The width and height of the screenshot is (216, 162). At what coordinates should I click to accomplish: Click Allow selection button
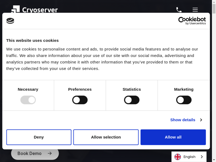coord(106,137)
